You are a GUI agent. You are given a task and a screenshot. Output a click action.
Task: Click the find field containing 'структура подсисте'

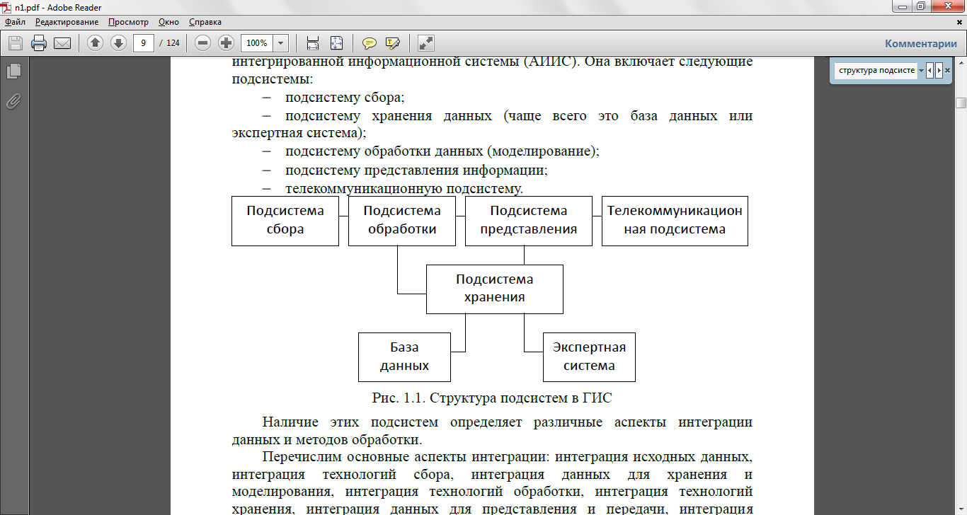(876, 71)
